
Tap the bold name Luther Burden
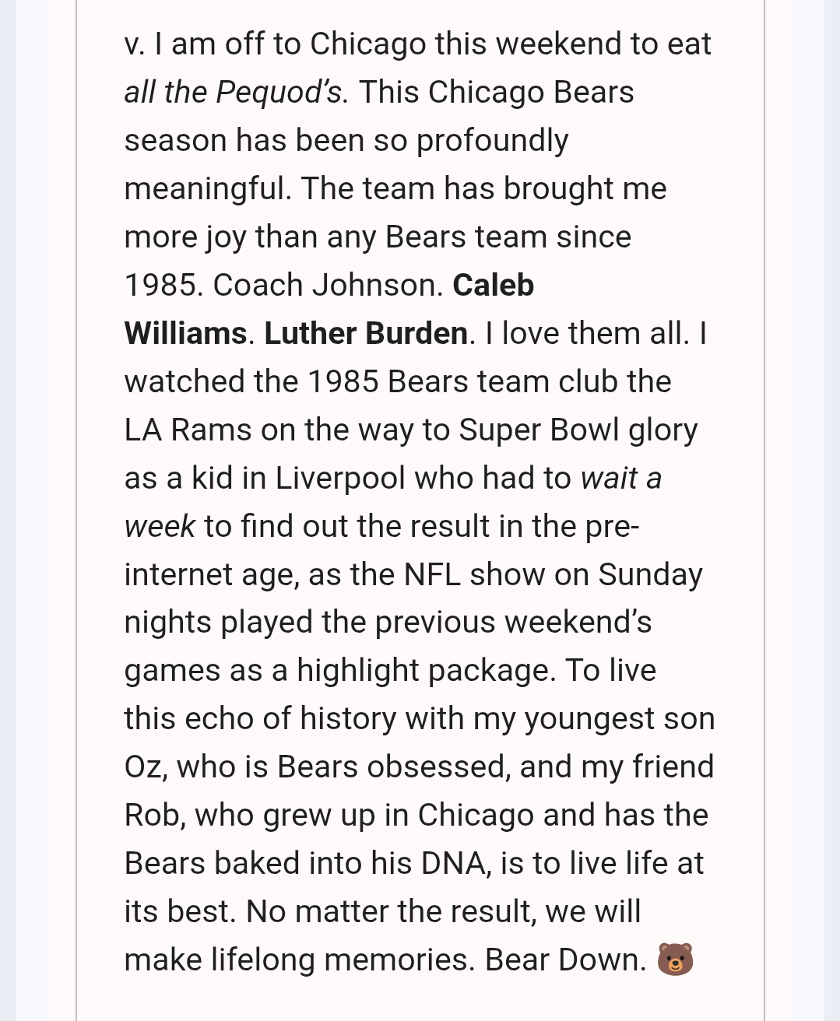tap(366, 333)
